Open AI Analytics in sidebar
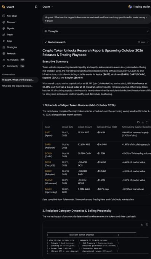This screenshot has height=259, width=151. pyautogui.click(x=13, y=60)
